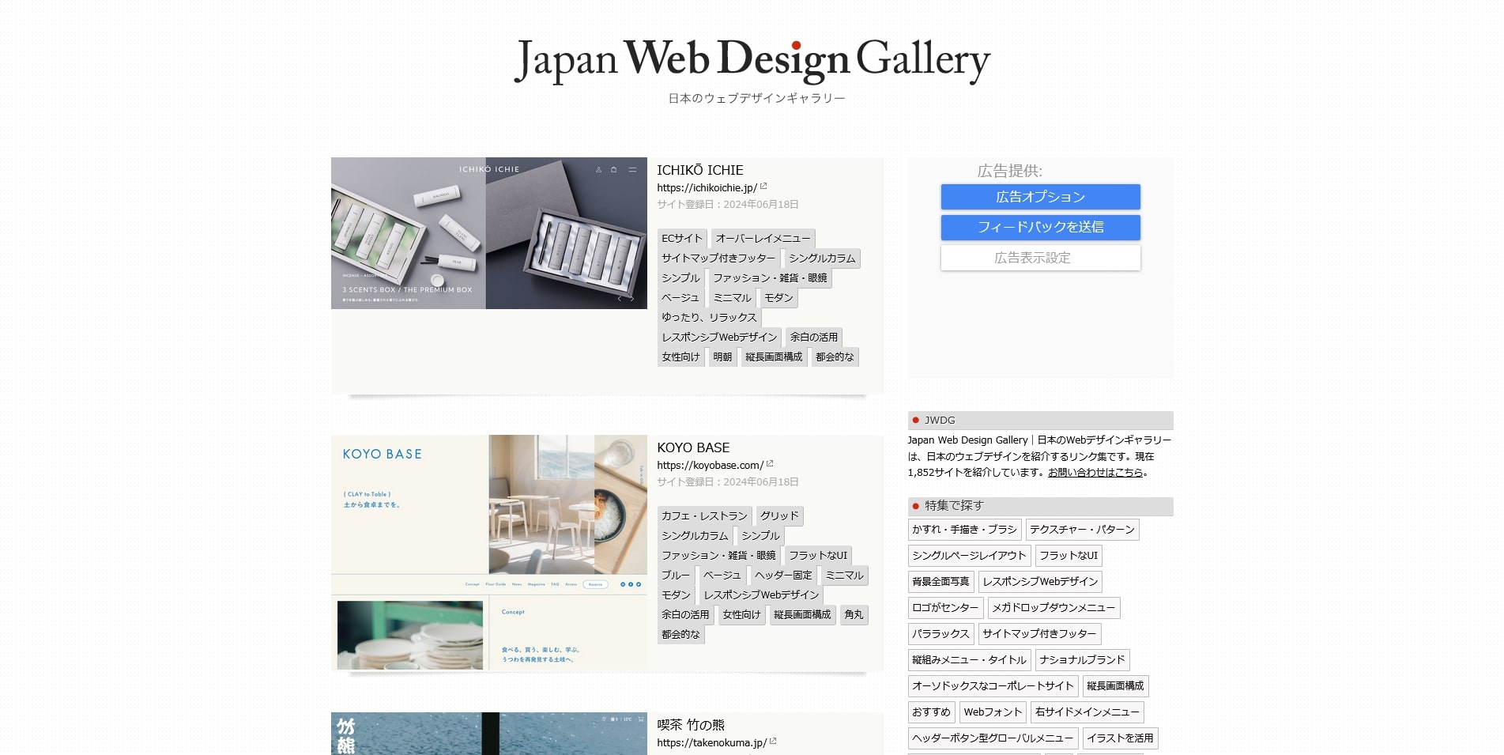The width and height of the screenshot is (1504, 755).
Task: Follow the お問い合わせはこちら link
Action: click(1095, 473)
